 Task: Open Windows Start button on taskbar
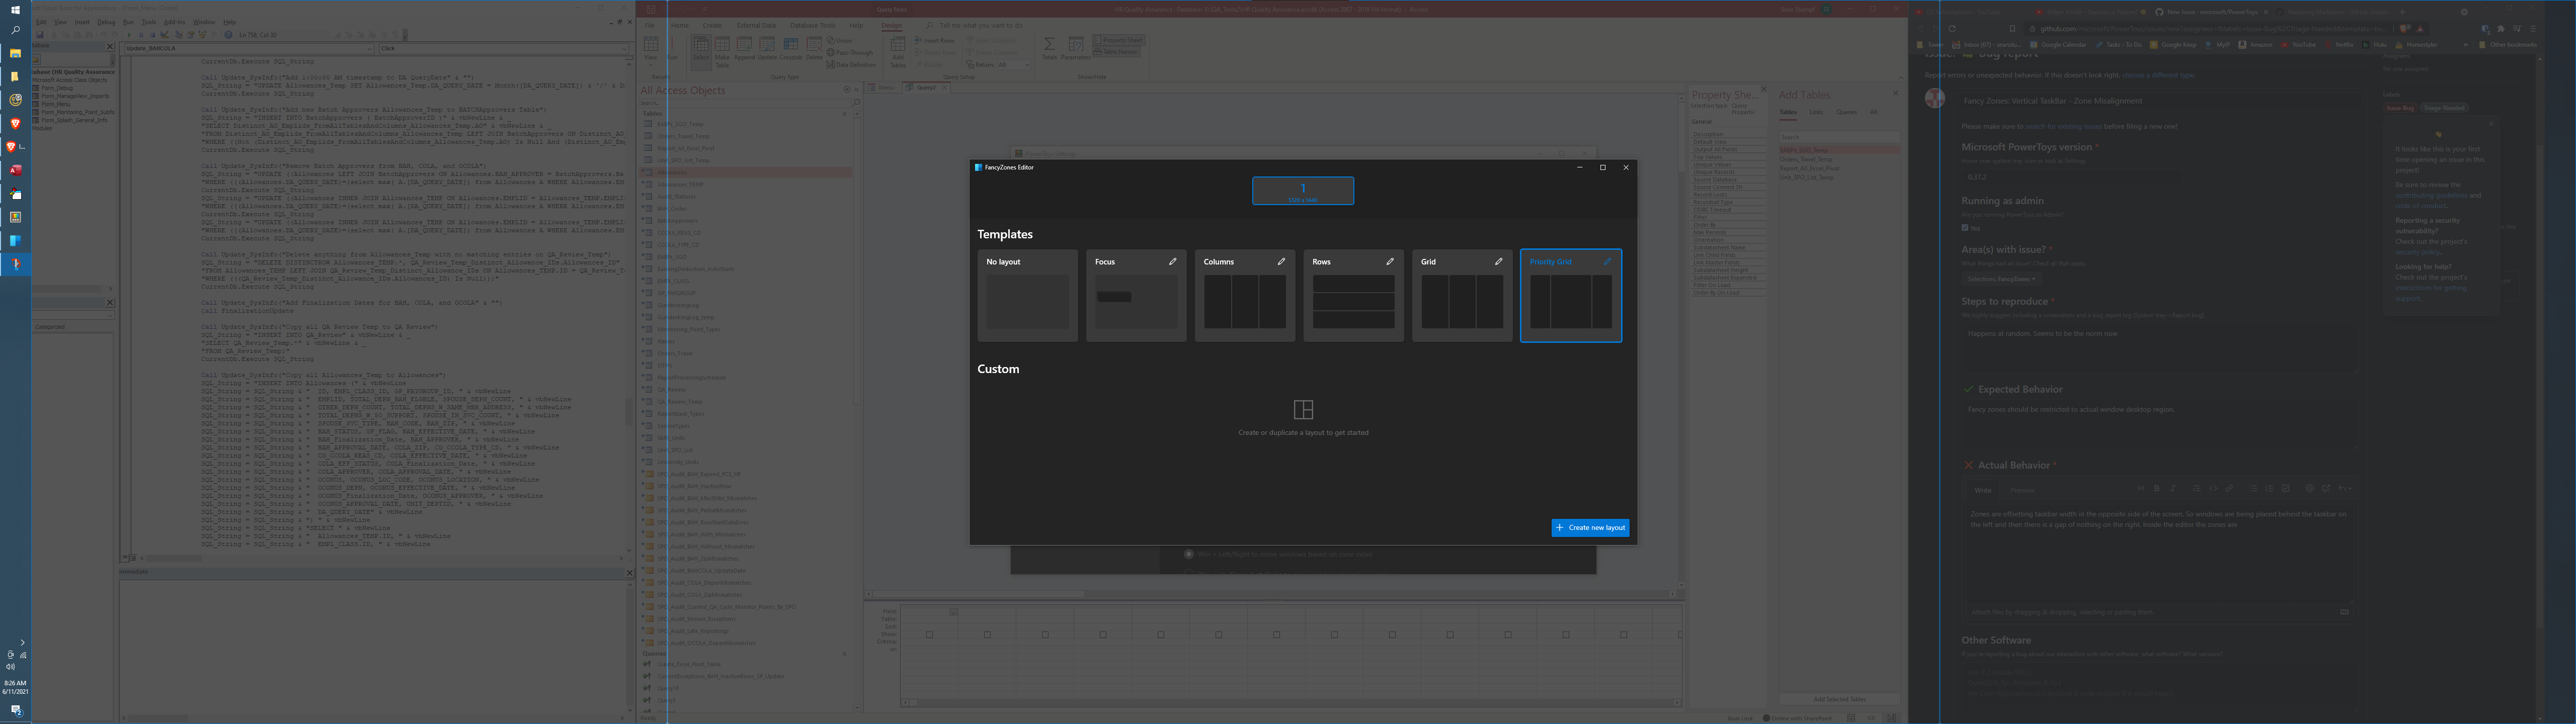pyautogui.click(x=15, y=10)
